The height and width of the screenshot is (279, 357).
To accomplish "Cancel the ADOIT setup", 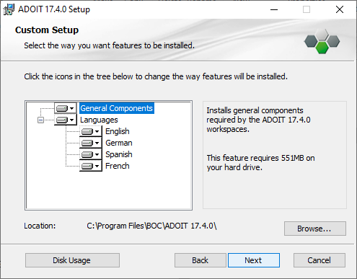I will [x=319, y=260].
